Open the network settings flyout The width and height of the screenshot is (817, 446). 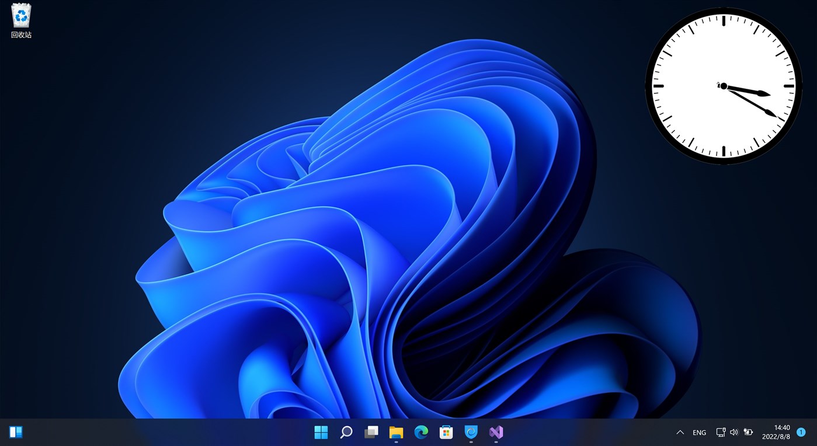719,432
